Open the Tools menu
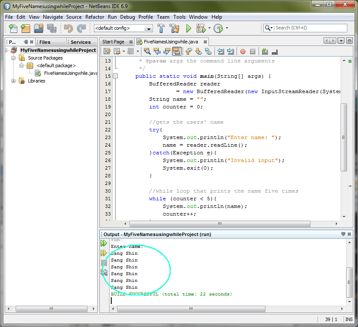358x327 pixels. click(x=179, y=17)
